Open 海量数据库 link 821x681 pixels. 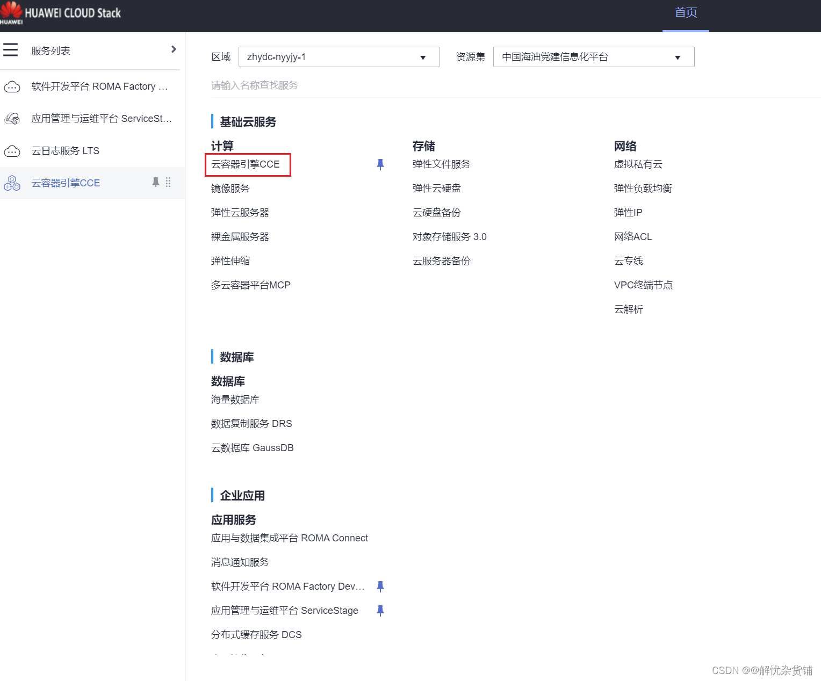click(x=235, y=400)
